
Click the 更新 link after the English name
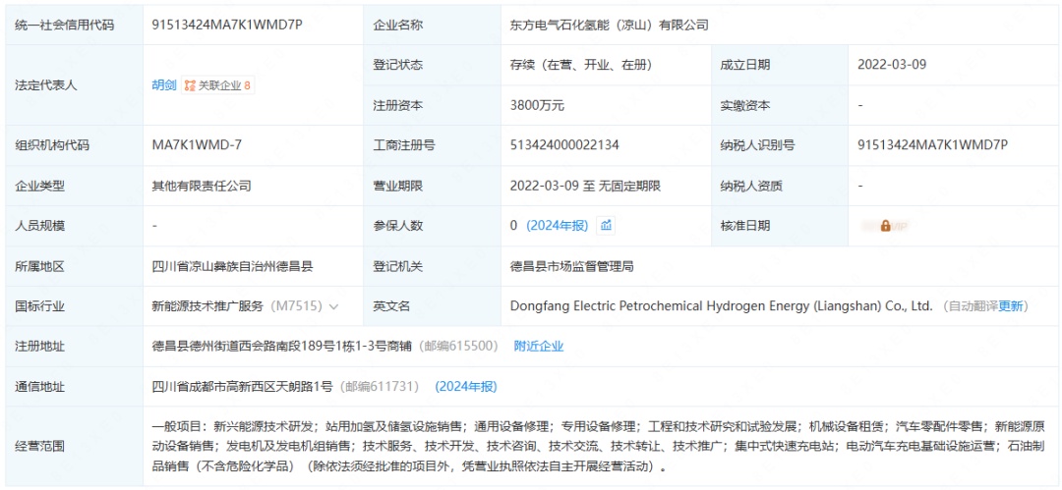click(1011, 306)
